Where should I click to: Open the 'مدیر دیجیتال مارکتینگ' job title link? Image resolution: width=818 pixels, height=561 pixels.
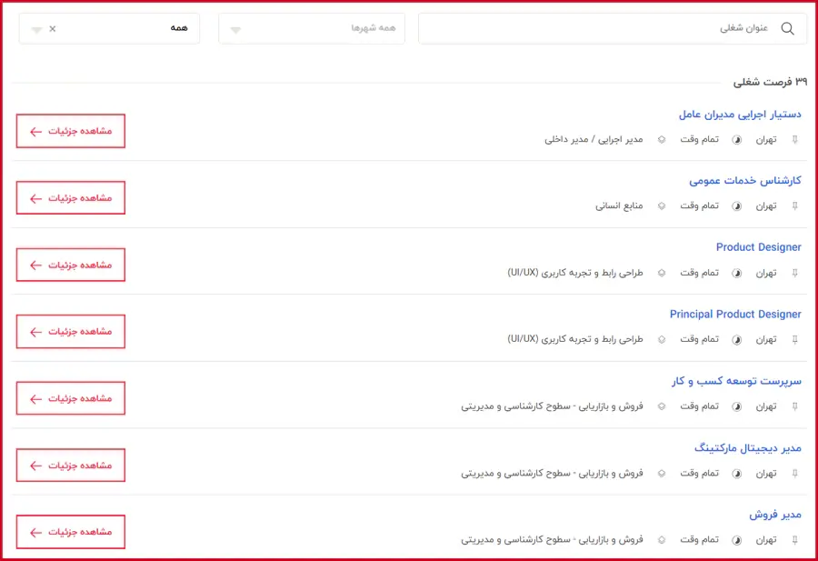point(747,448)
